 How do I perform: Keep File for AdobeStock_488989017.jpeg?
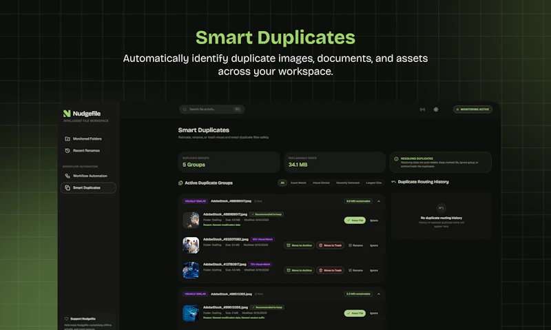coord(355,220)
